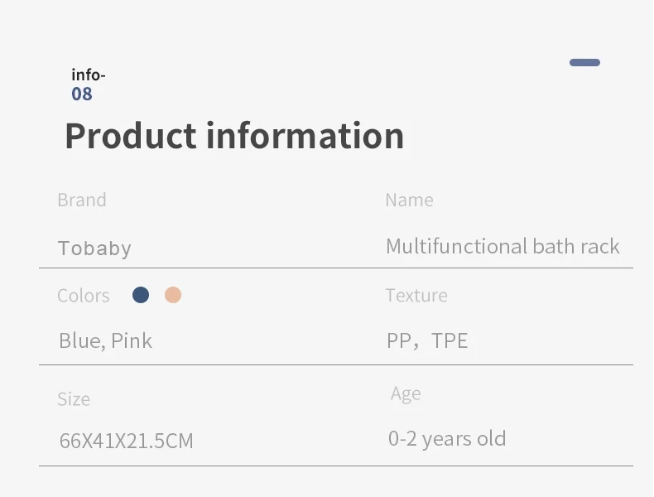
Task: Select the Blue, Pink color text
Action: (x=105, y=340)
